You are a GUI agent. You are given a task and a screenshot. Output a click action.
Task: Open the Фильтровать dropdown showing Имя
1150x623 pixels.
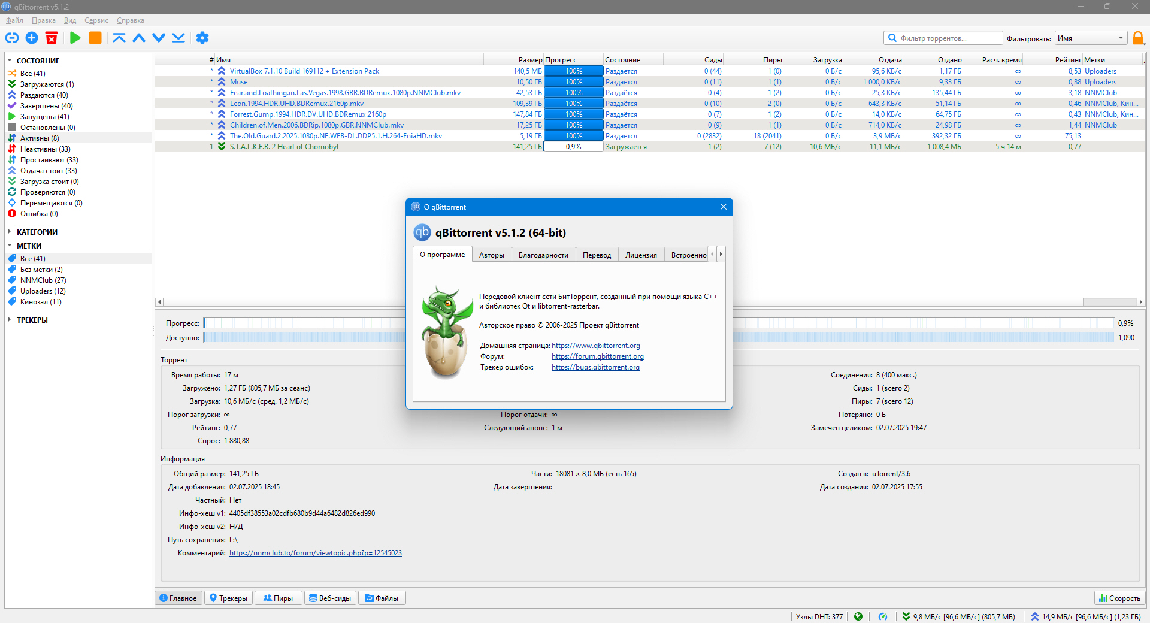(x=1091, y=38)
